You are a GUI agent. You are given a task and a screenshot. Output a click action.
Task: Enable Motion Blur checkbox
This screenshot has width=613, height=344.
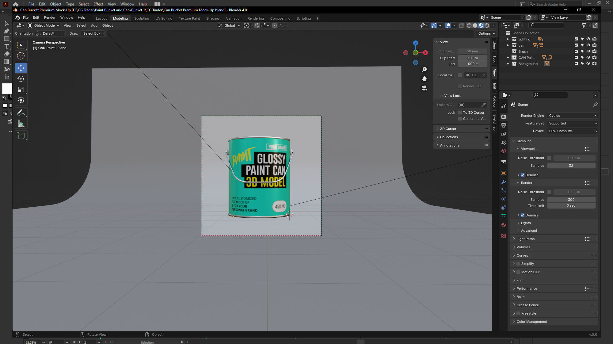[518, 272]
